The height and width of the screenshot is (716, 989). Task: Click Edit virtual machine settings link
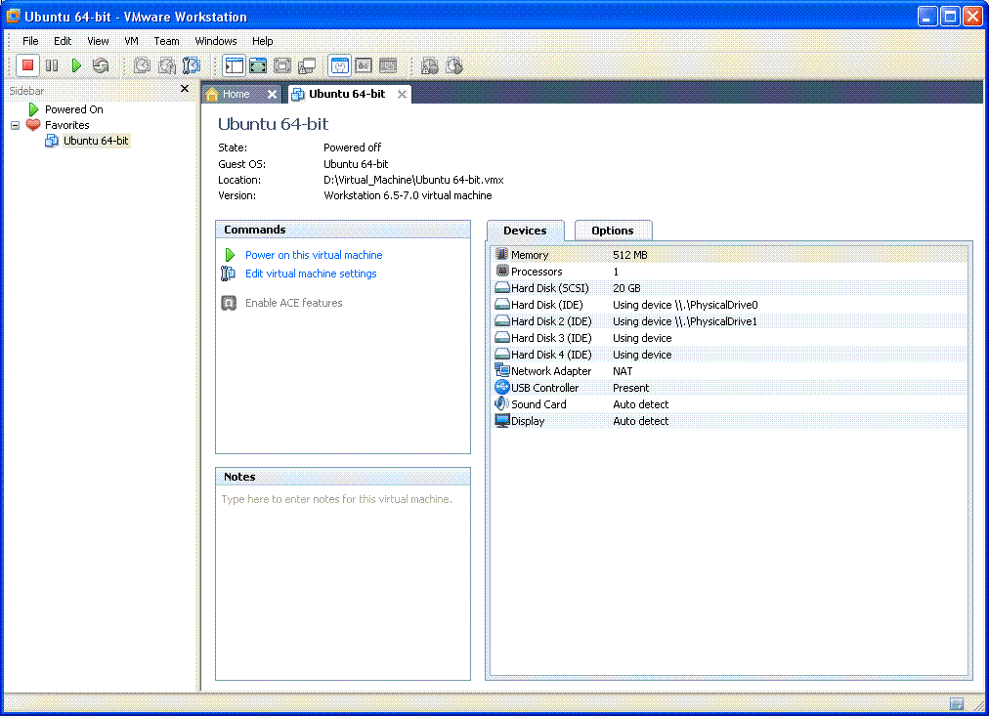[x=311, y=274]
